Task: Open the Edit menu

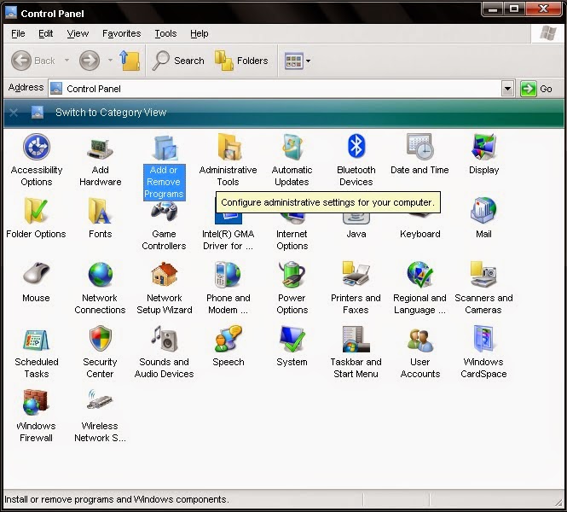Action: 45,33
